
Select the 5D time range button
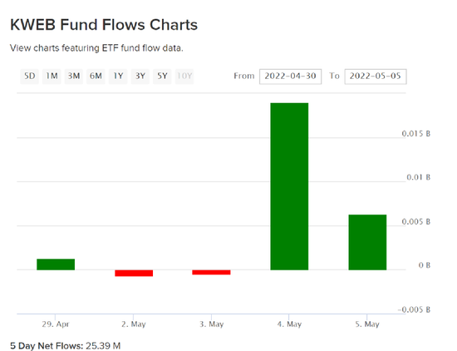point(29,77)
